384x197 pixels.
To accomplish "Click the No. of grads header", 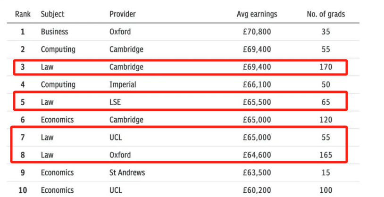I will (326, 14).
